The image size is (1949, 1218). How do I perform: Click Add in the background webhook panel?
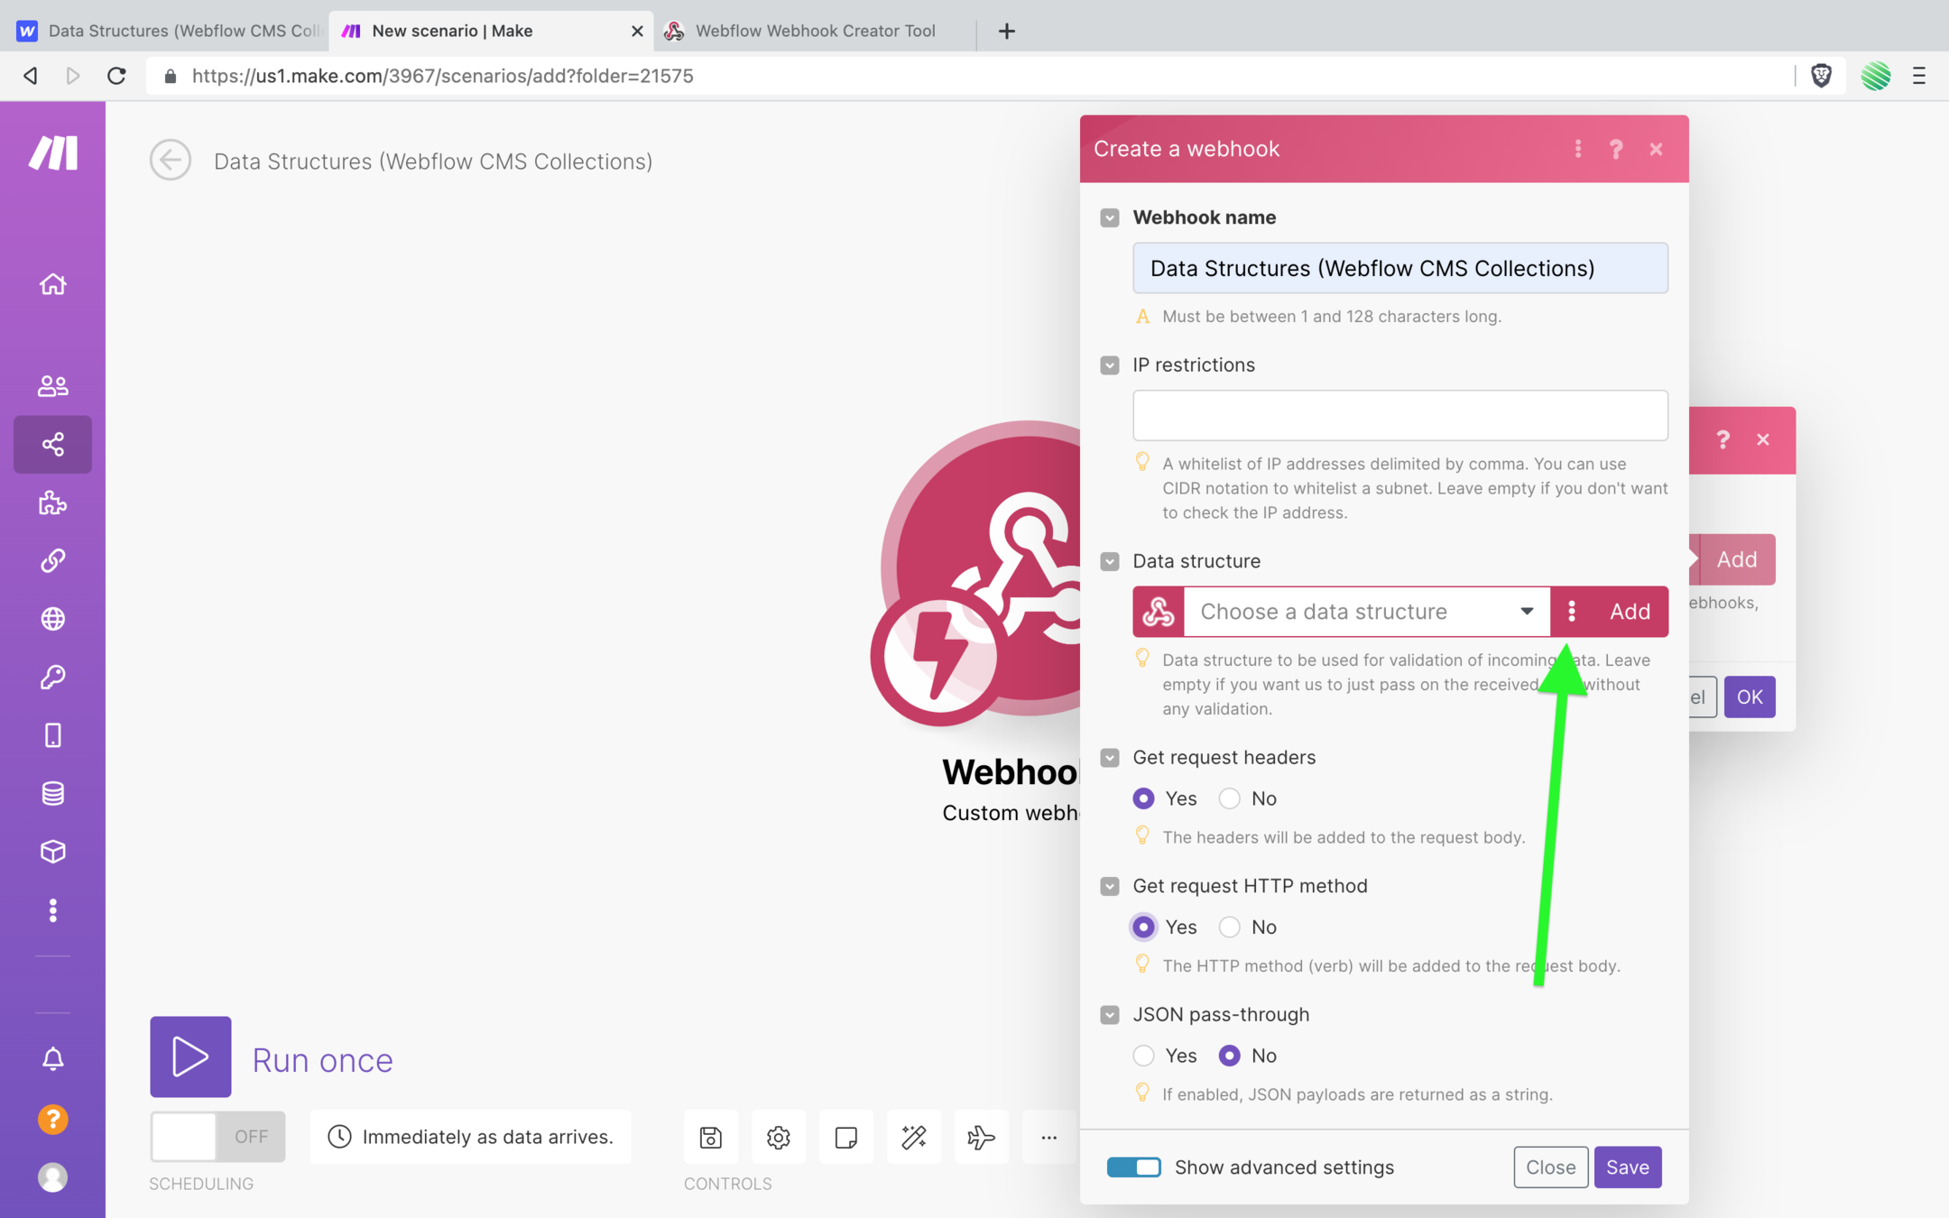click(x=1737, y=559)
